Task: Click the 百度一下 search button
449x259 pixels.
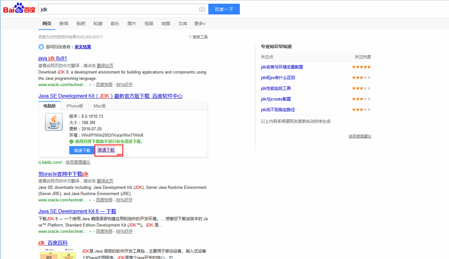Action: point(224,9)
